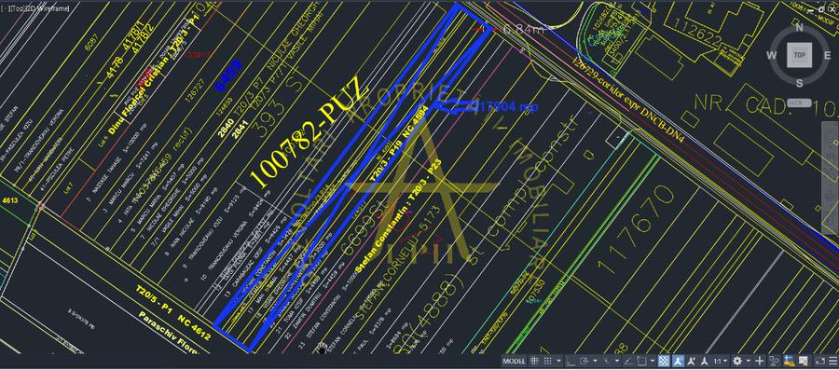Open the Workspace Switching gear icon

737,361
